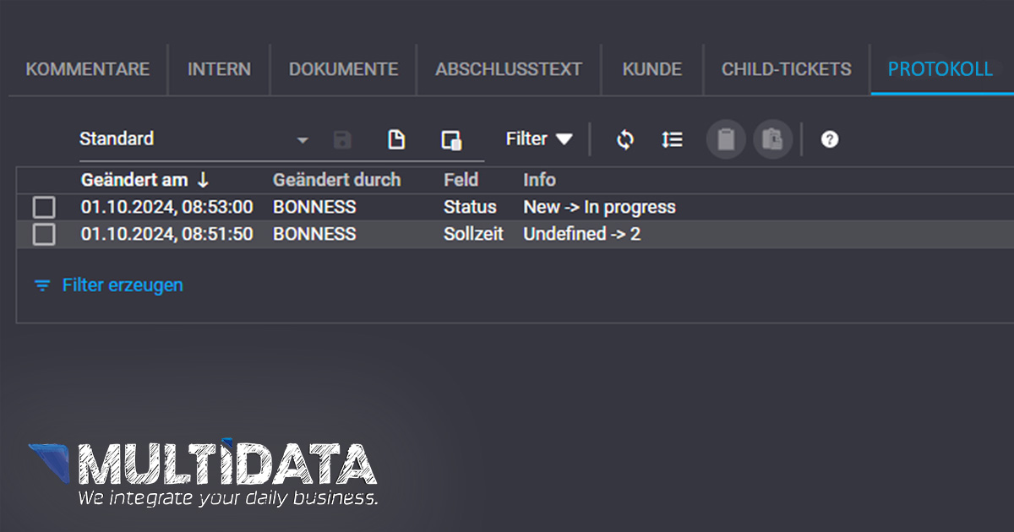Open the Abschlusstext tab
This screenshot has width=1014, height=532.
(x=509, y=69)
